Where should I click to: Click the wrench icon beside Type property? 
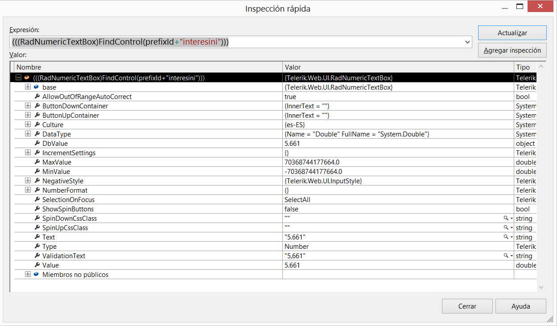point(37,246)
